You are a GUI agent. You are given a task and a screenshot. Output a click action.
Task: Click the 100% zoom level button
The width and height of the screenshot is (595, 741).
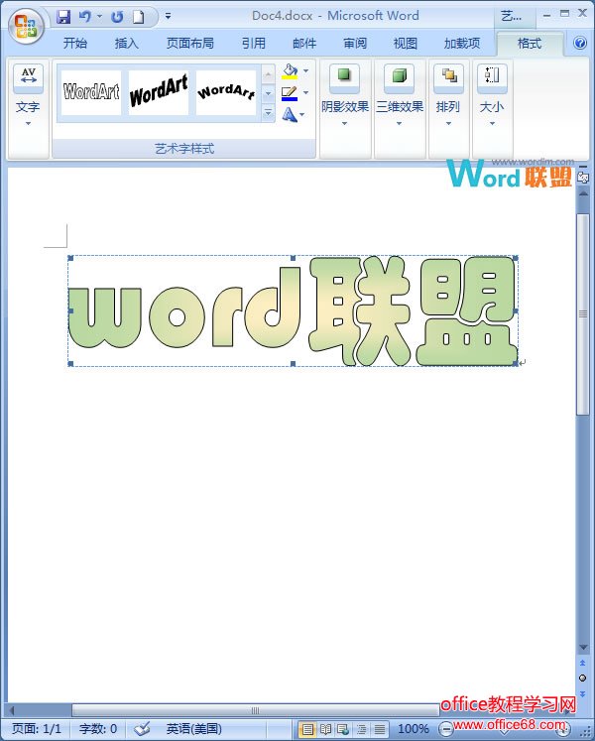click(x=414, y=729)
